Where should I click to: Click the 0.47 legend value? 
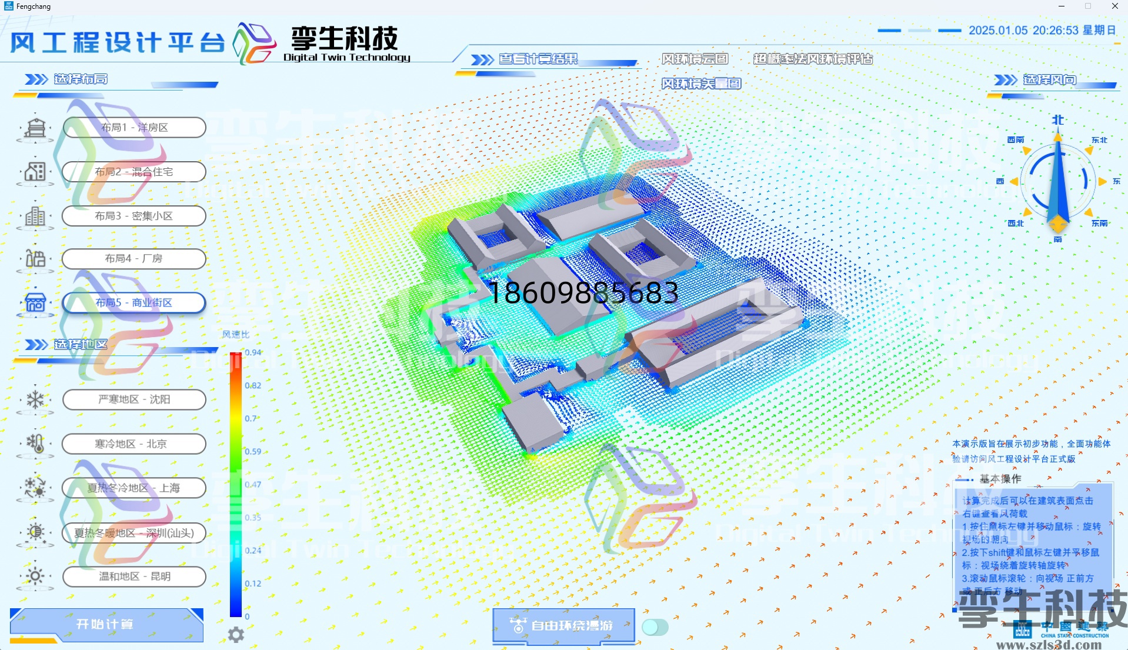[253, 485]
